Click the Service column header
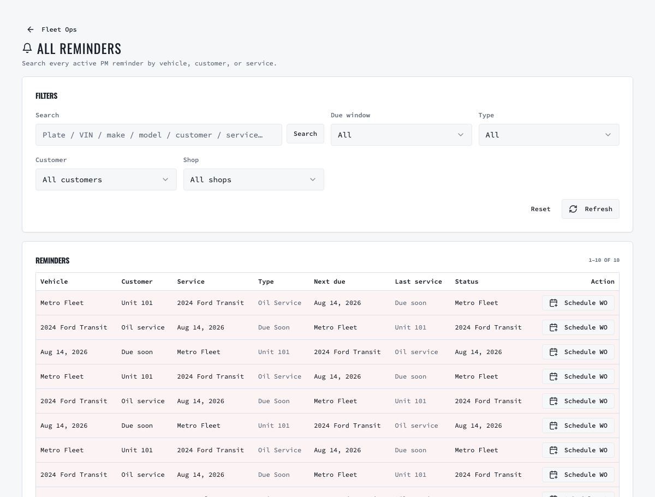 [190, 282]
